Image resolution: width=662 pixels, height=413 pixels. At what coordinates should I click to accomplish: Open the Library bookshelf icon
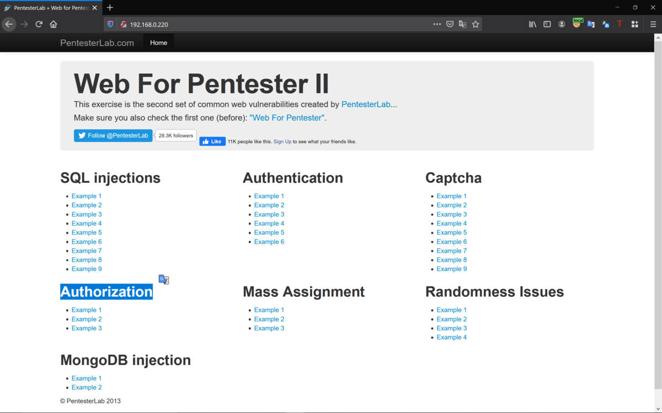tap(532, 24)
